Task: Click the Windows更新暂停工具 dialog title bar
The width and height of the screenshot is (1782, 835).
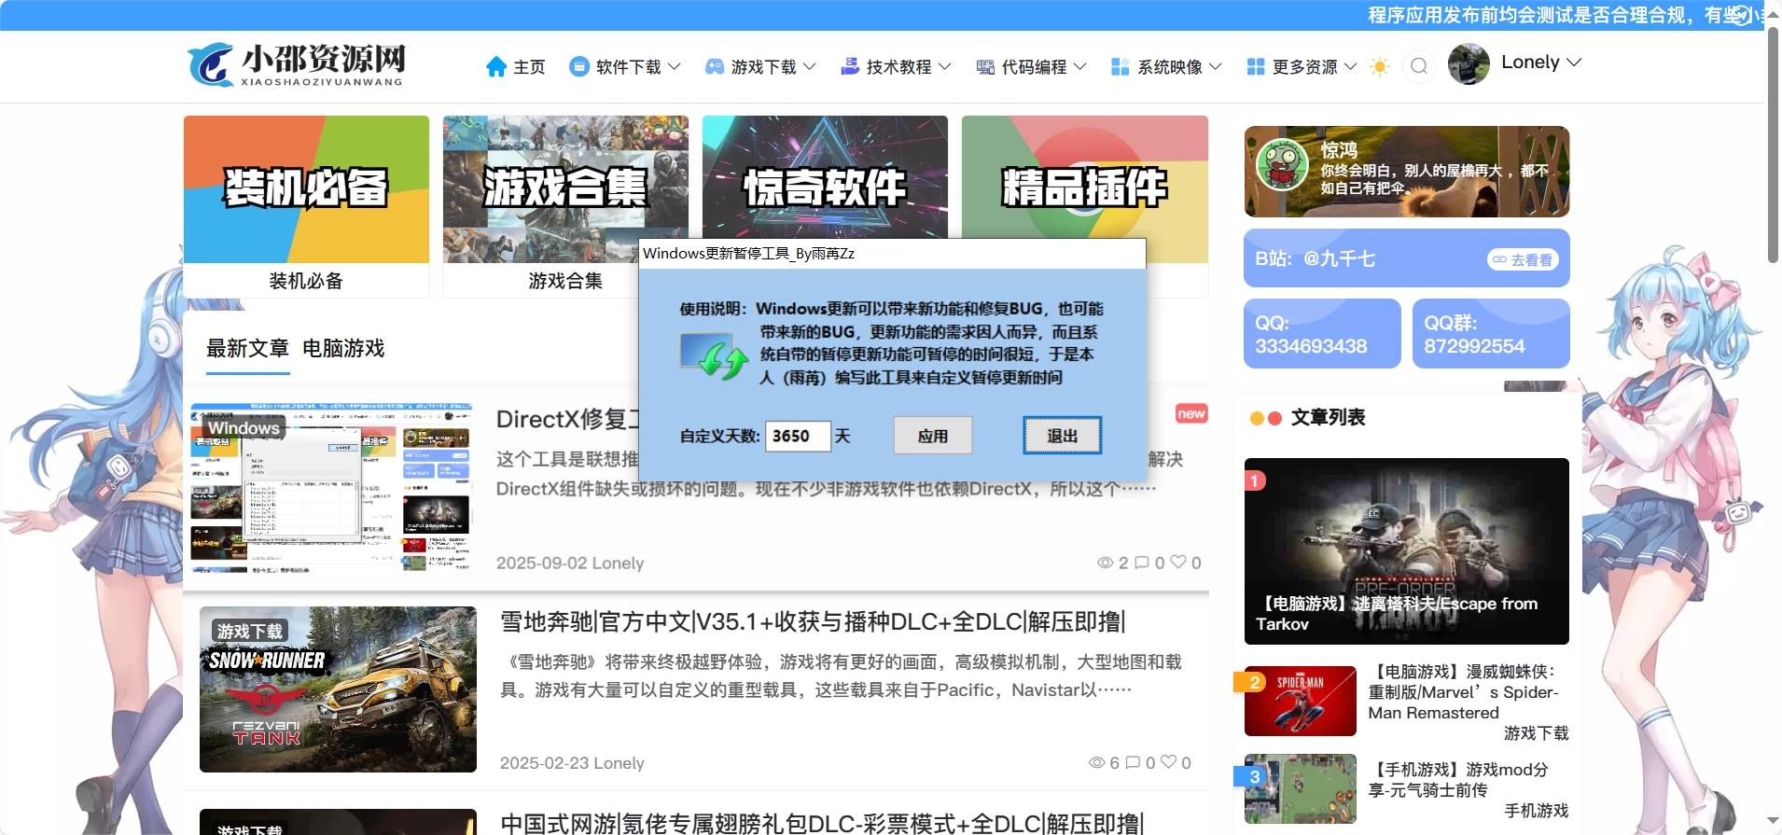Action: click(892, 254)
